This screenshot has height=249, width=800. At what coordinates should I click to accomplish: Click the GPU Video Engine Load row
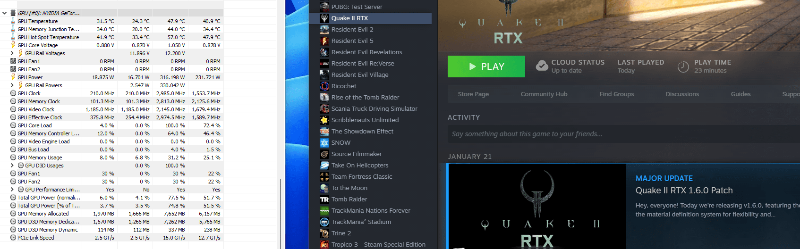coord(112,141)
